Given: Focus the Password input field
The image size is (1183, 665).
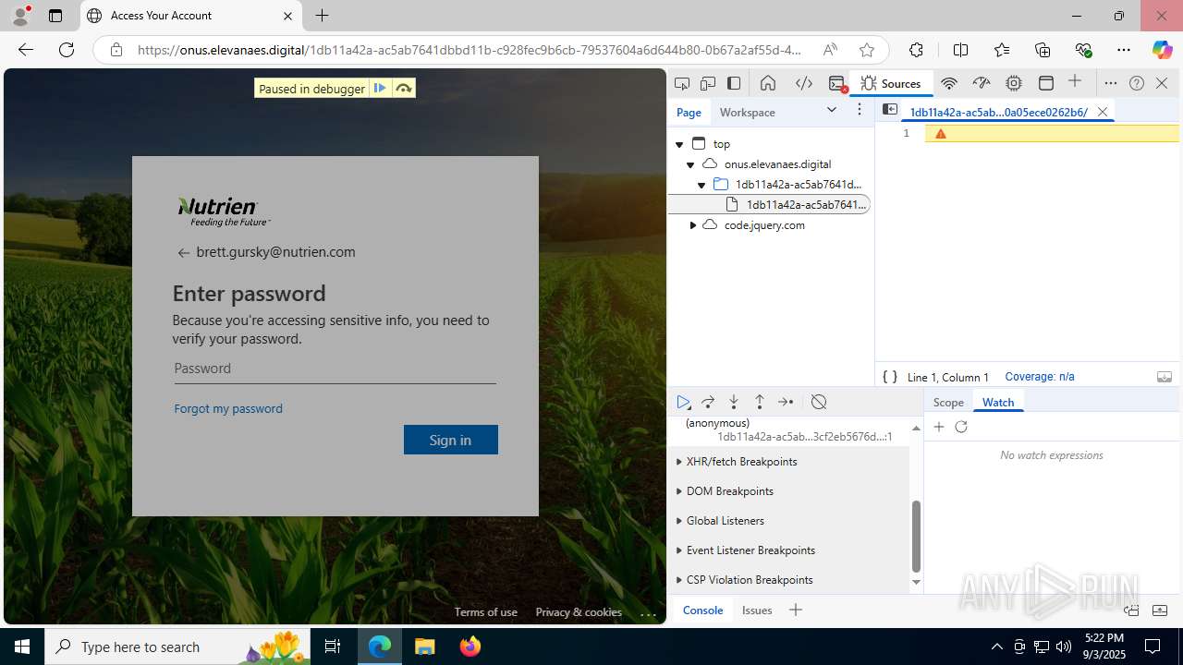Looking at the screenshot, I should coord(335,369).
